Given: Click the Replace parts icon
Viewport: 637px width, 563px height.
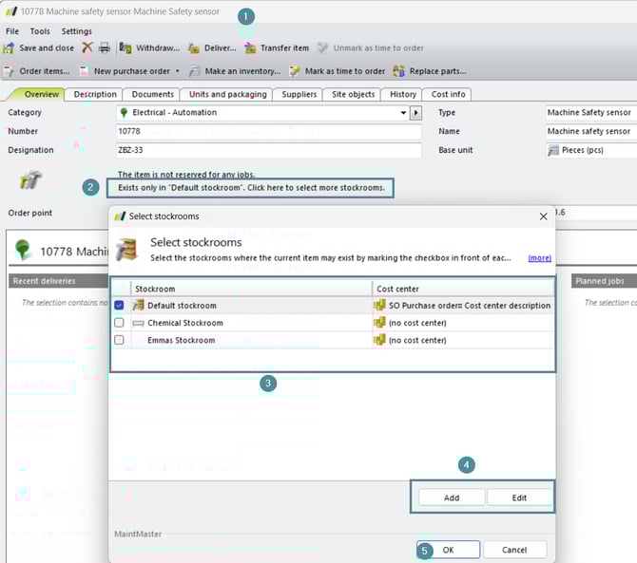Looking at the screenshot, I should (x=398, y=71).
